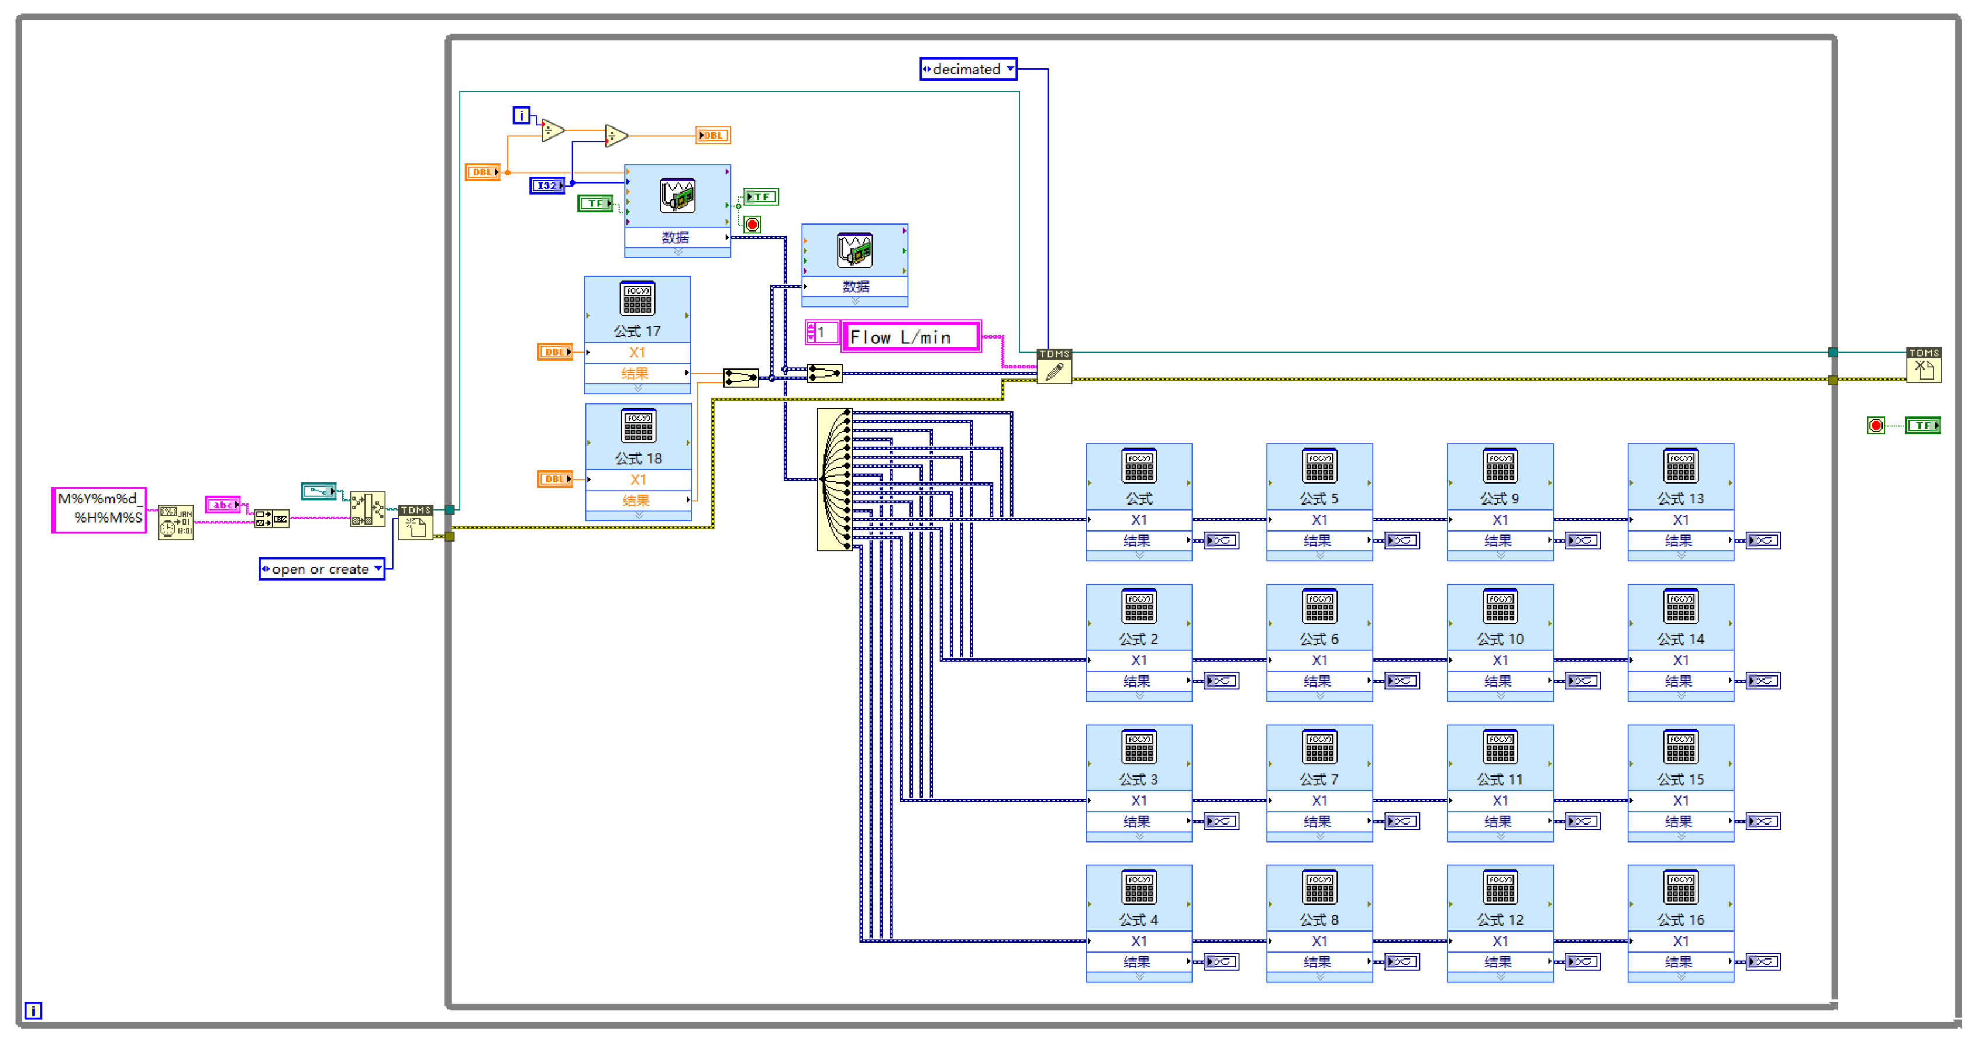Expand the 公式 18 express VI bottom chevron

638,516
